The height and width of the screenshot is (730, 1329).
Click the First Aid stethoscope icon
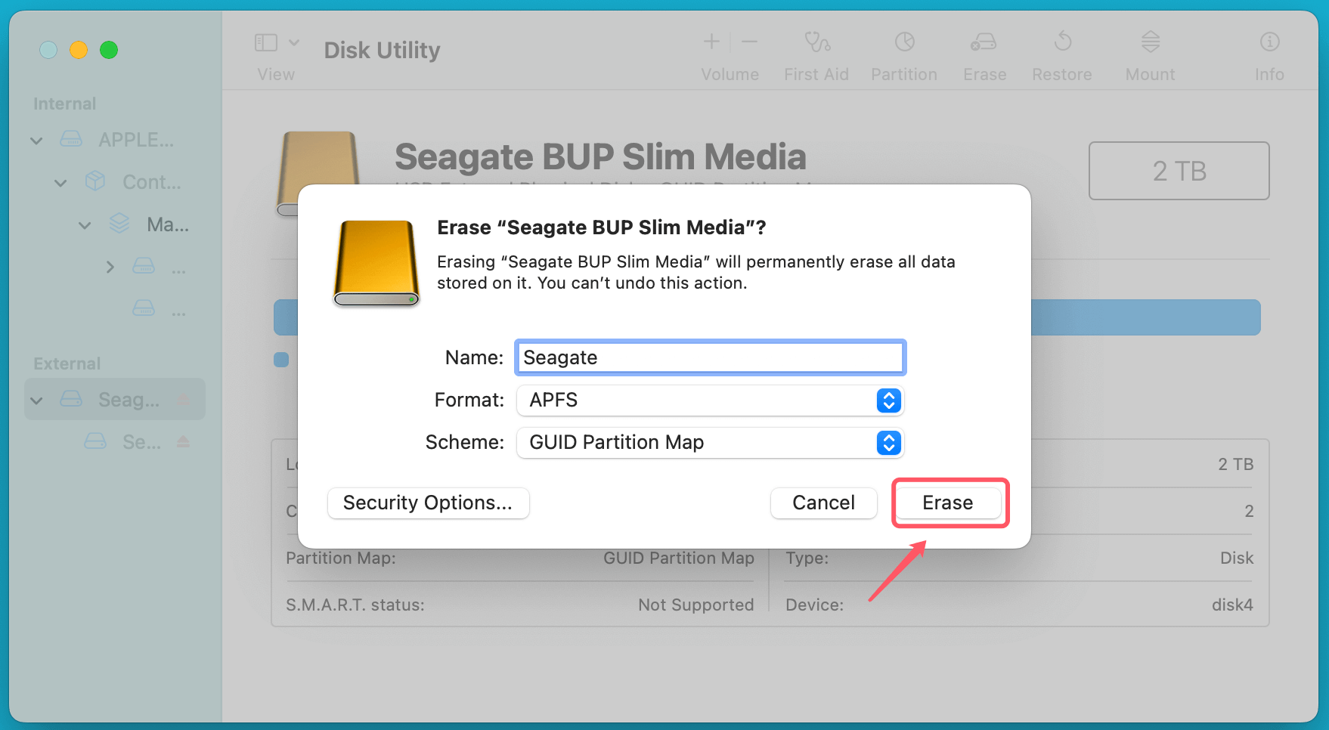[x=816, y=42]
